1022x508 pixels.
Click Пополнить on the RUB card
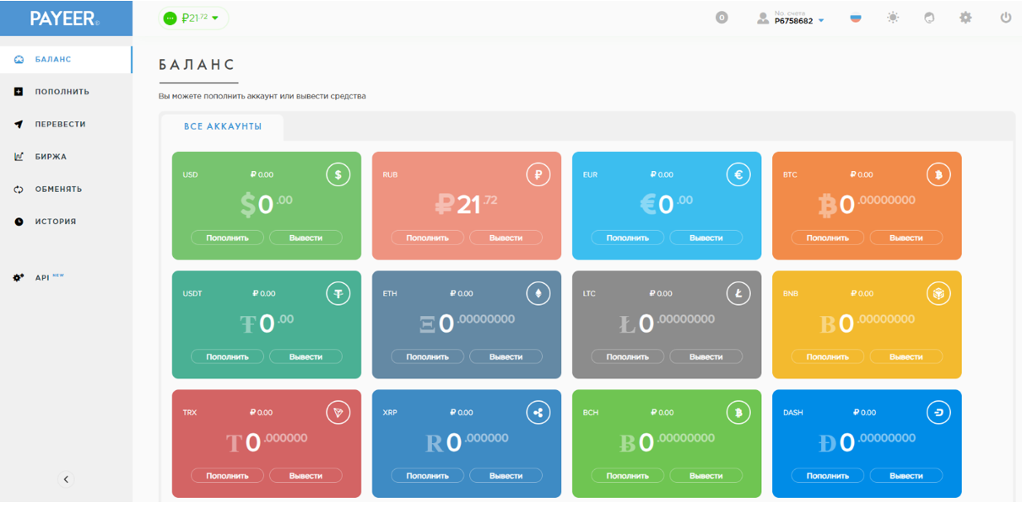pos(428,238)
